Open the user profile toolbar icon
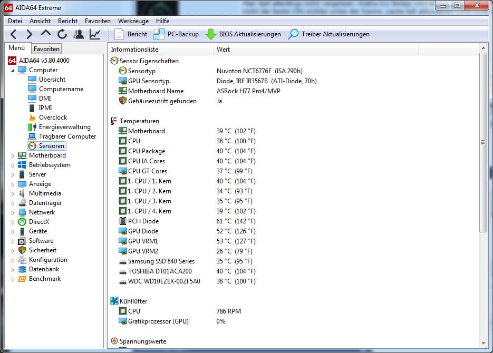This screenshot has height=353, width=493. pos(79,34)
